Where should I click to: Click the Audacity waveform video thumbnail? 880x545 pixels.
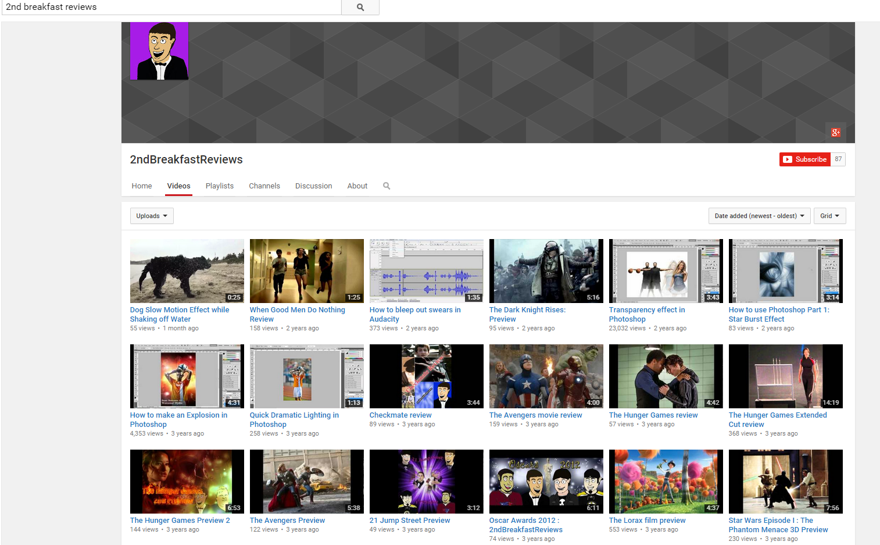[x=427, y=271]
